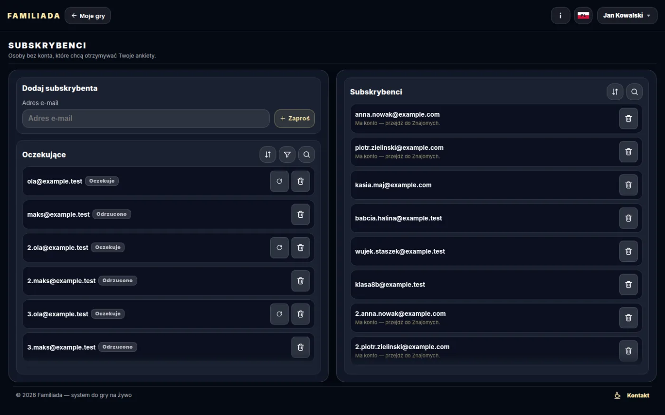Screen dimensions: 665x415
Task: Click the Oczekuje badge on ola@example.test
Action: [102, 181]
